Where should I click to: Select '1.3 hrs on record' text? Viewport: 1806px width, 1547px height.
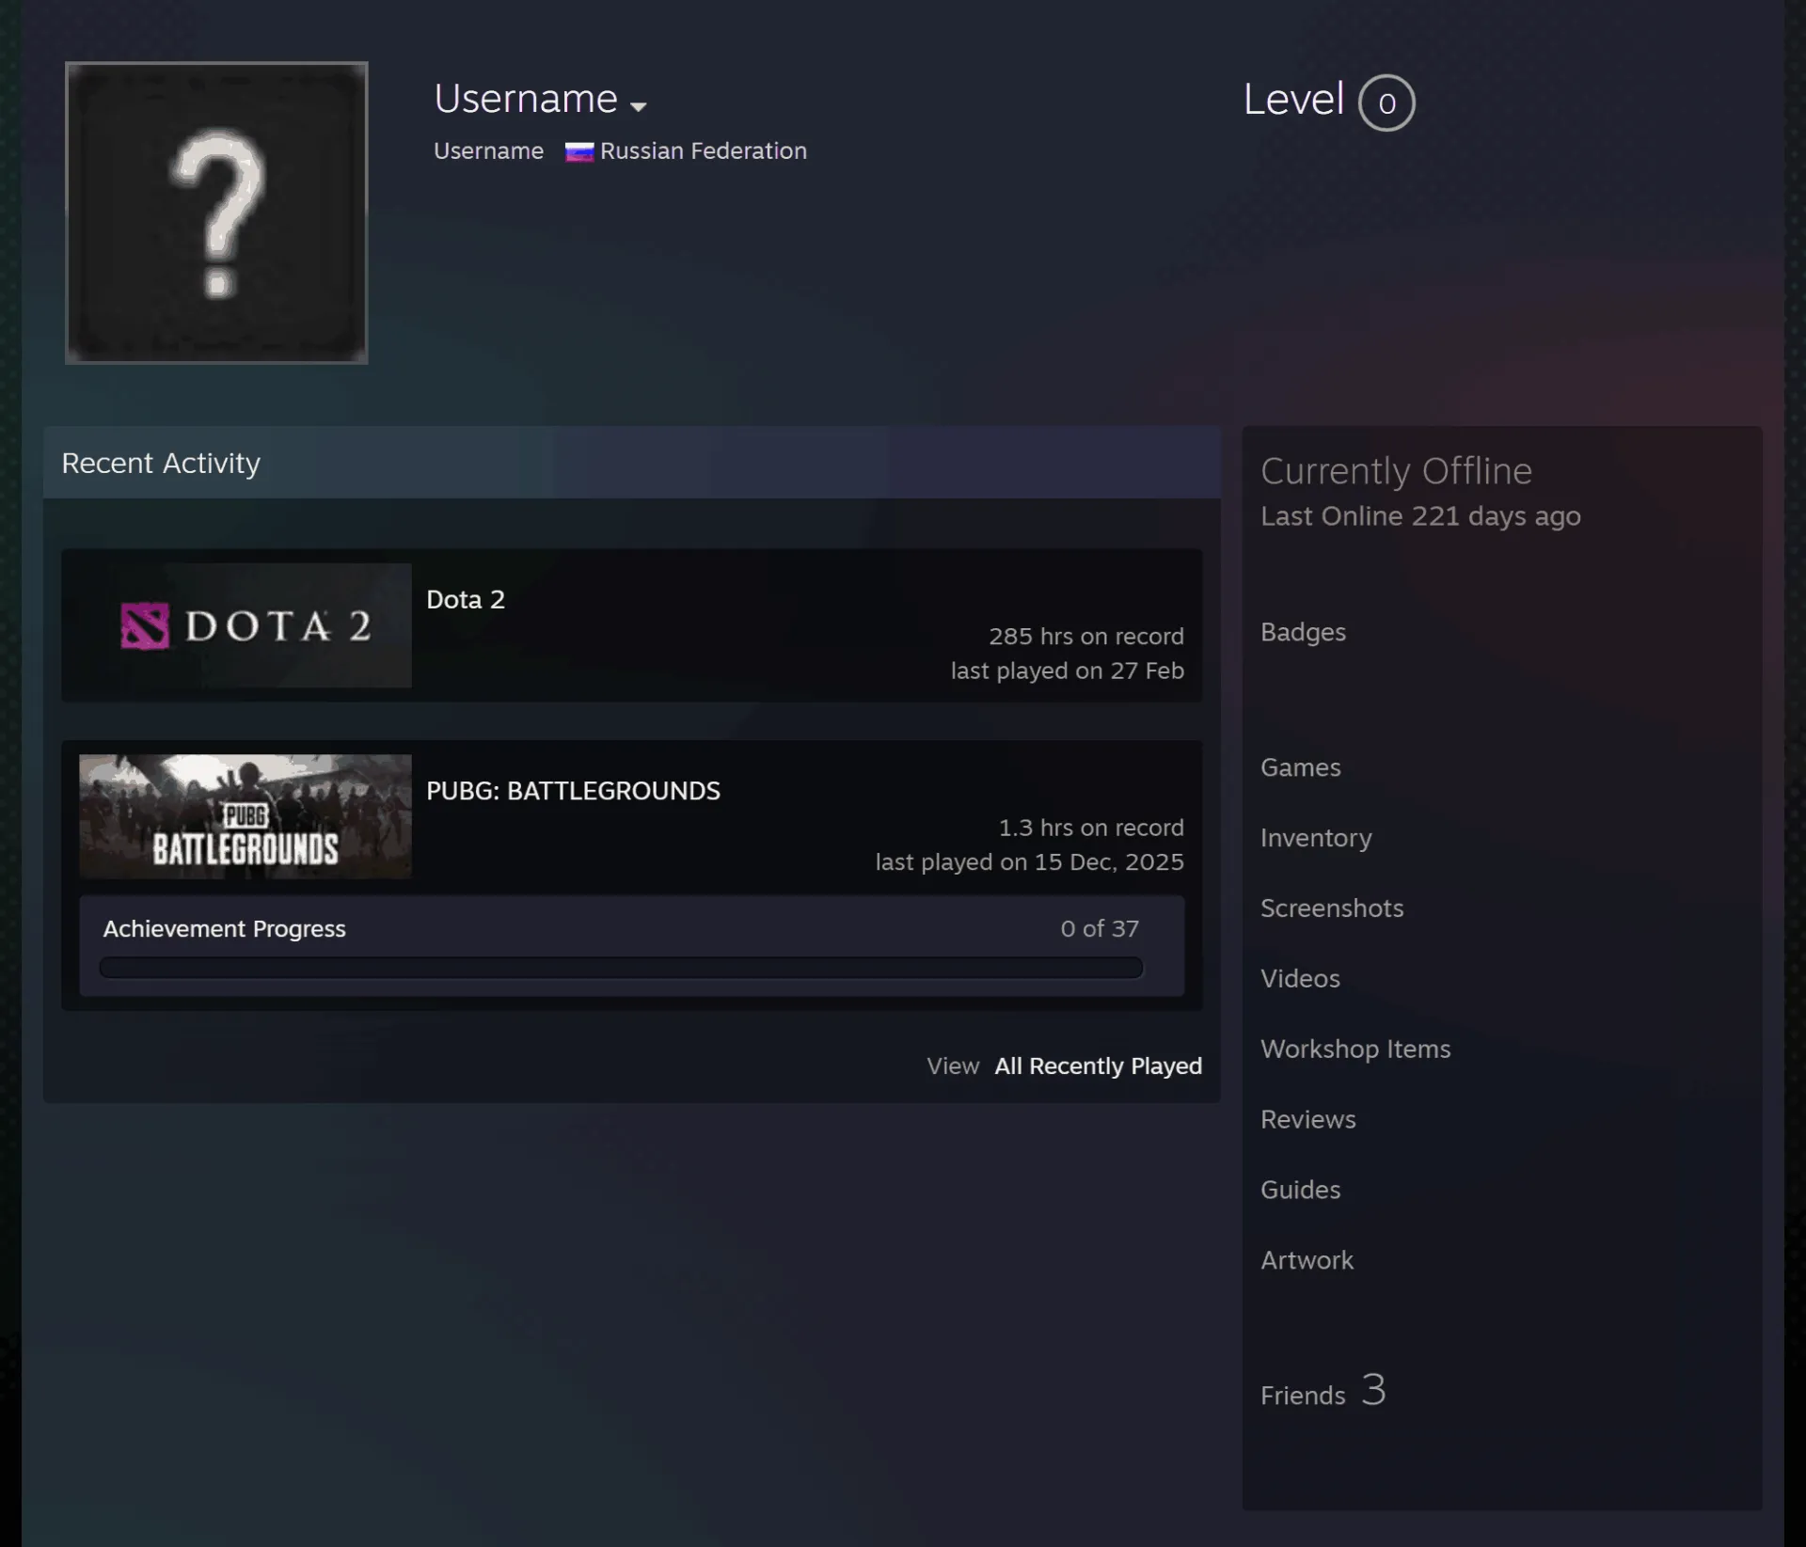[x=1091, y=828]
